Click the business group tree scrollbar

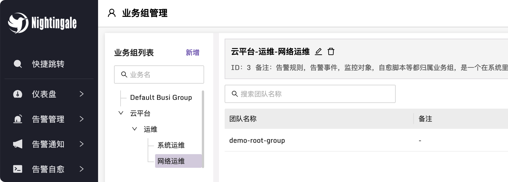click(203, 129)
